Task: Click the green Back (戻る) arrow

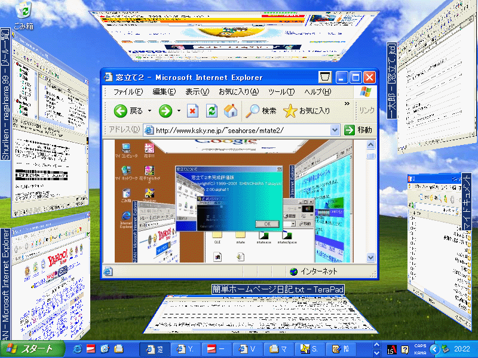Action: (121, 111)
